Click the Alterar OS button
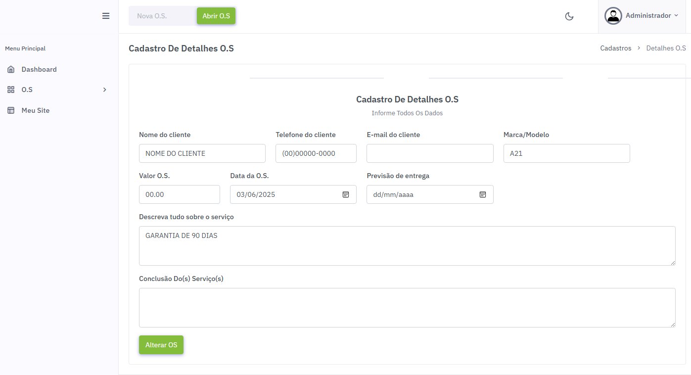 (x=161, y=345)
